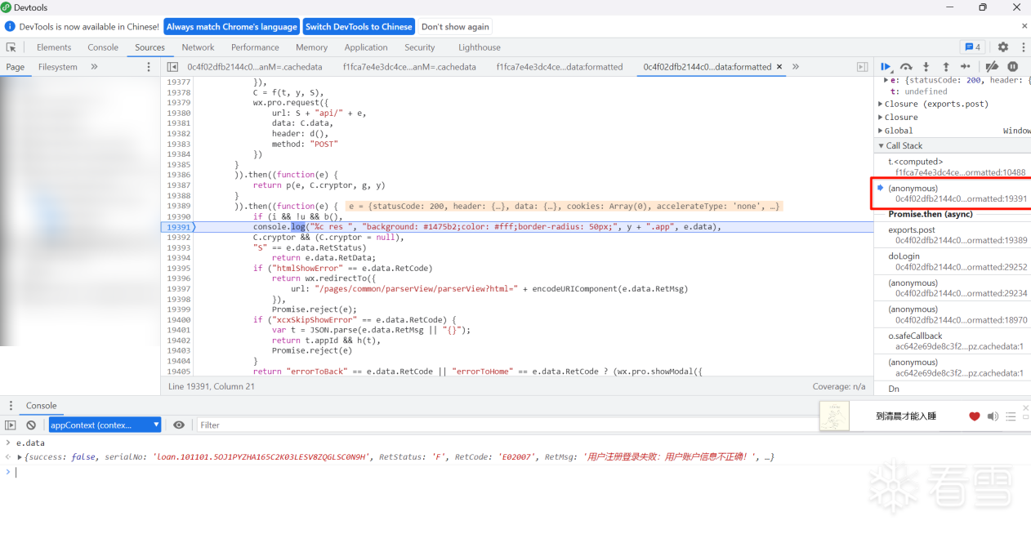Open the Filesystem tab in navigator
Image resolution: width=1031 pixels, height=534 pixels.
(58, 67)
